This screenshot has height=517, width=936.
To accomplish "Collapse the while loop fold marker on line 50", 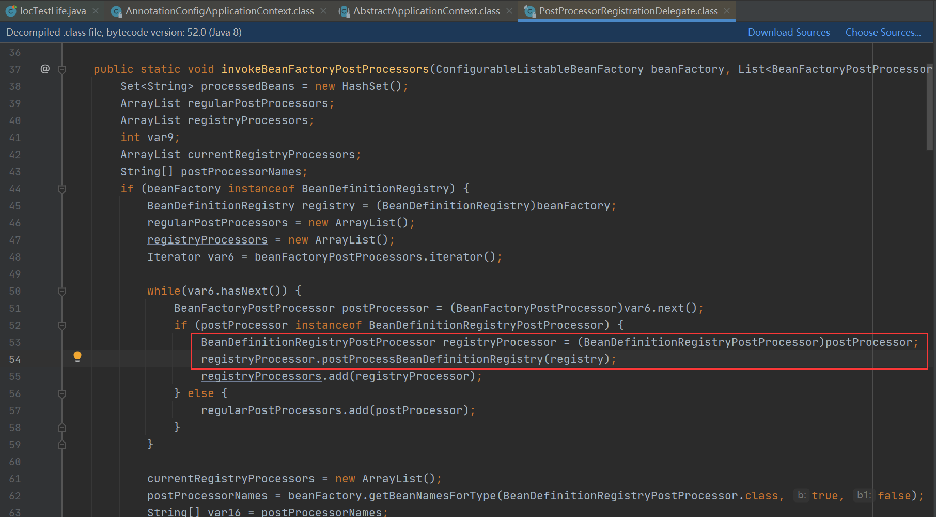I will click(x=62, y=291).
